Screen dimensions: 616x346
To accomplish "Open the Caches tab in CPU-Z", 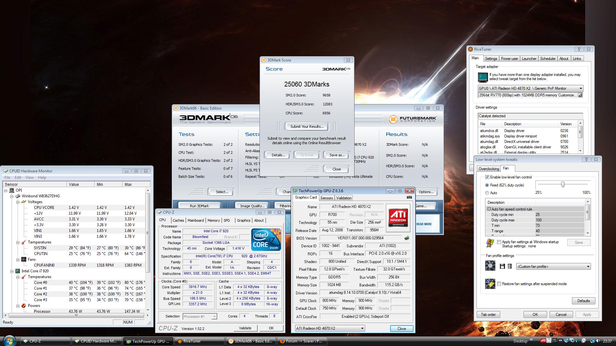I will (x=178, y=220).
